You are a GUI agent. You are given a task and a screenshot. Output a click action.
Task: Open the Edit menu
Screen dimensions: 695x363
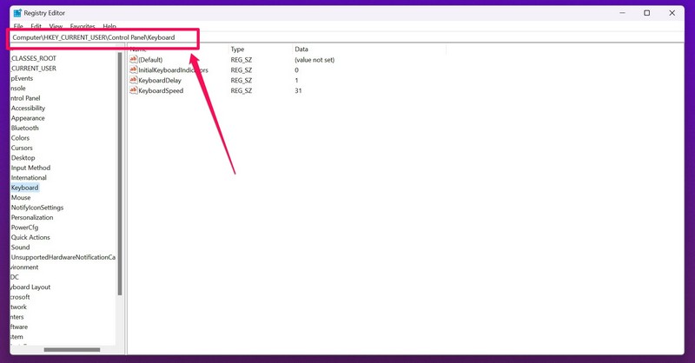[x=36, y=27]
